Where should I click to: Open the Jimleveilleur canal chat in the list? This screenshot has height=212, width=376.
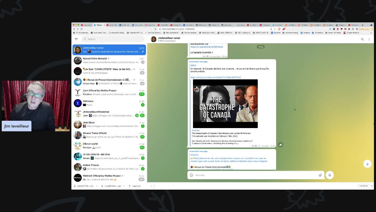109,50
